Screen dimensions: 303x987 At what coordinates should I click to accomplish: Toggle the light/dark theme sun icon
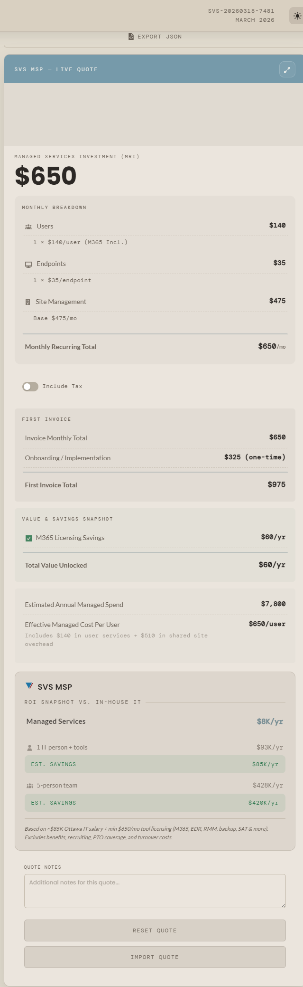point(297,16)
